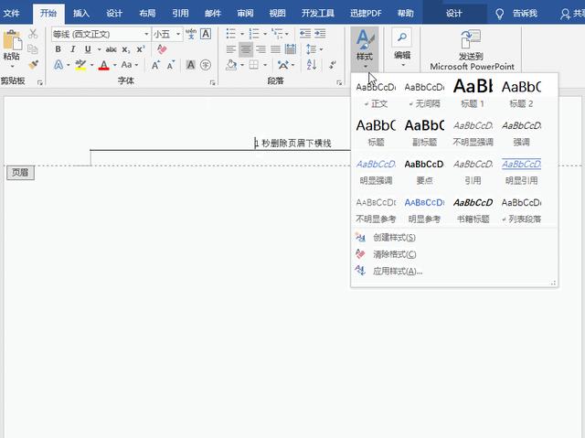
Task: Apply the 书籍标题 style
Action: click(473, 210)
